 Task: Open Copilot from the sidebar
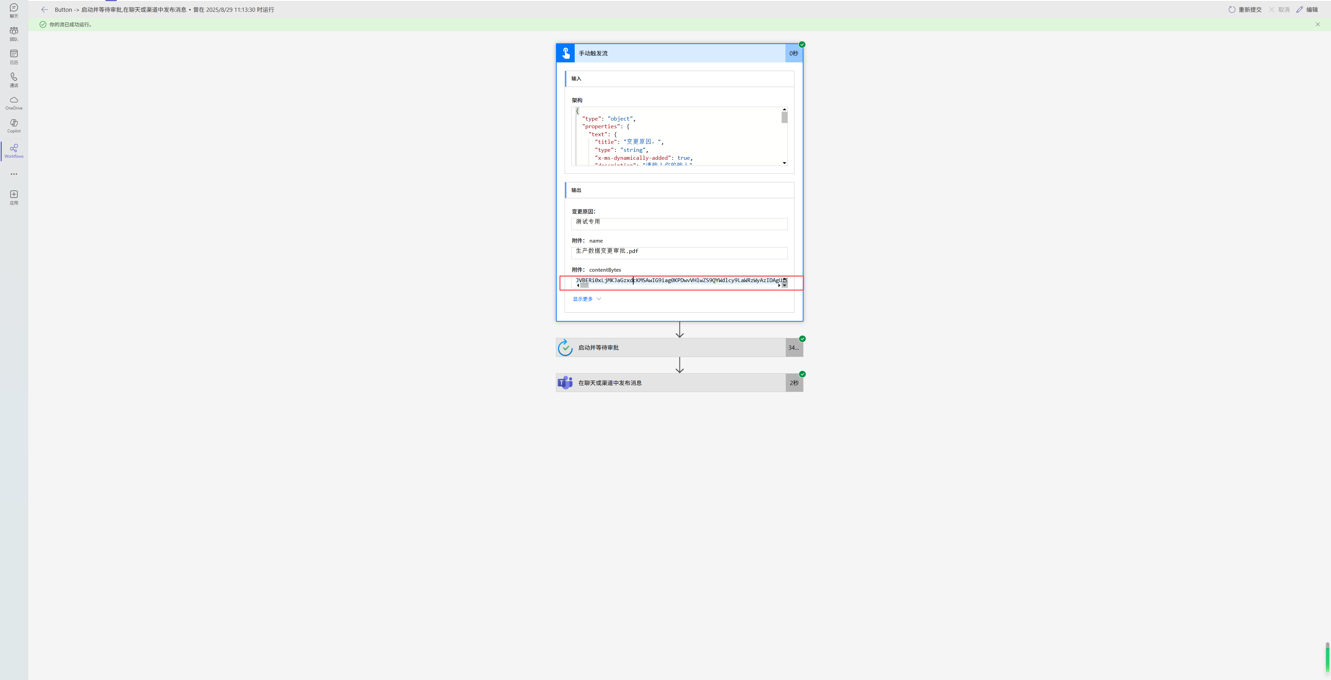[x=14, y=125]
